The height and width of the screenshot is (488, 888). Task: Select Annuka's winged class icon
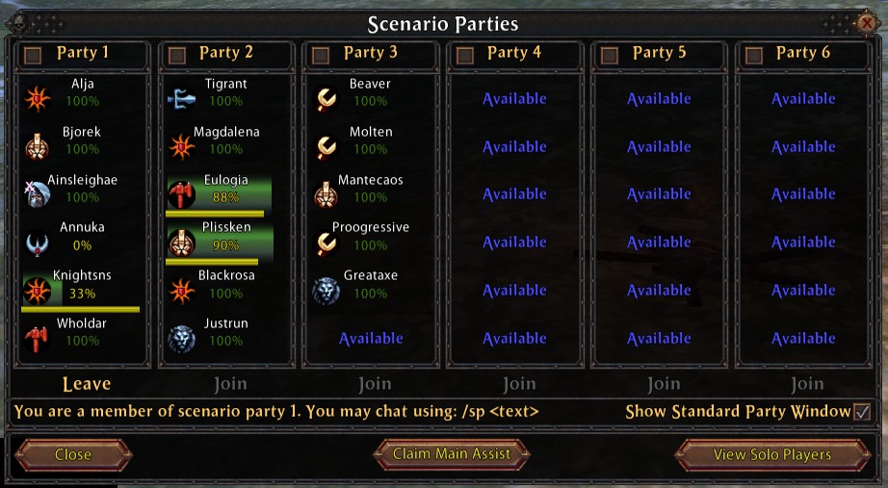coord(38,243)
